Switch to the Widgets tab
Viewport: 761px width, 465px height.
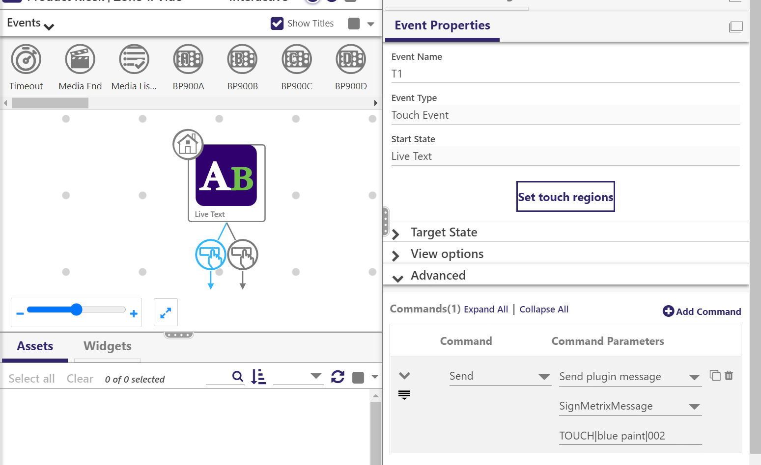click(108, 346)
